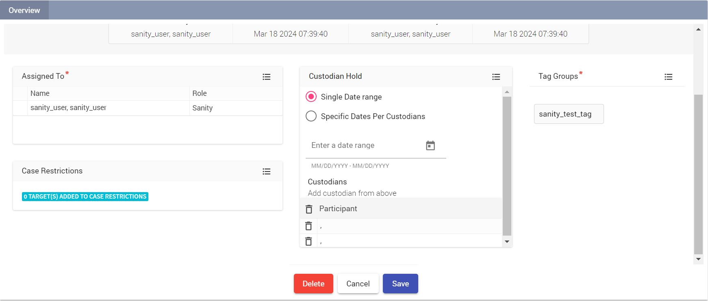Click the sanity_test_tag chip
The width and height of the screenshot is (708, 301).
coord(569,114)
